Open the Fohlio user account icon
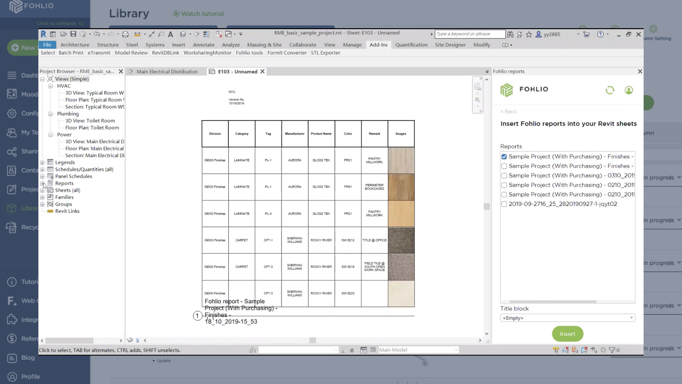Image resolution: width=682 pixels, height=384 pixels. point(628,90)
